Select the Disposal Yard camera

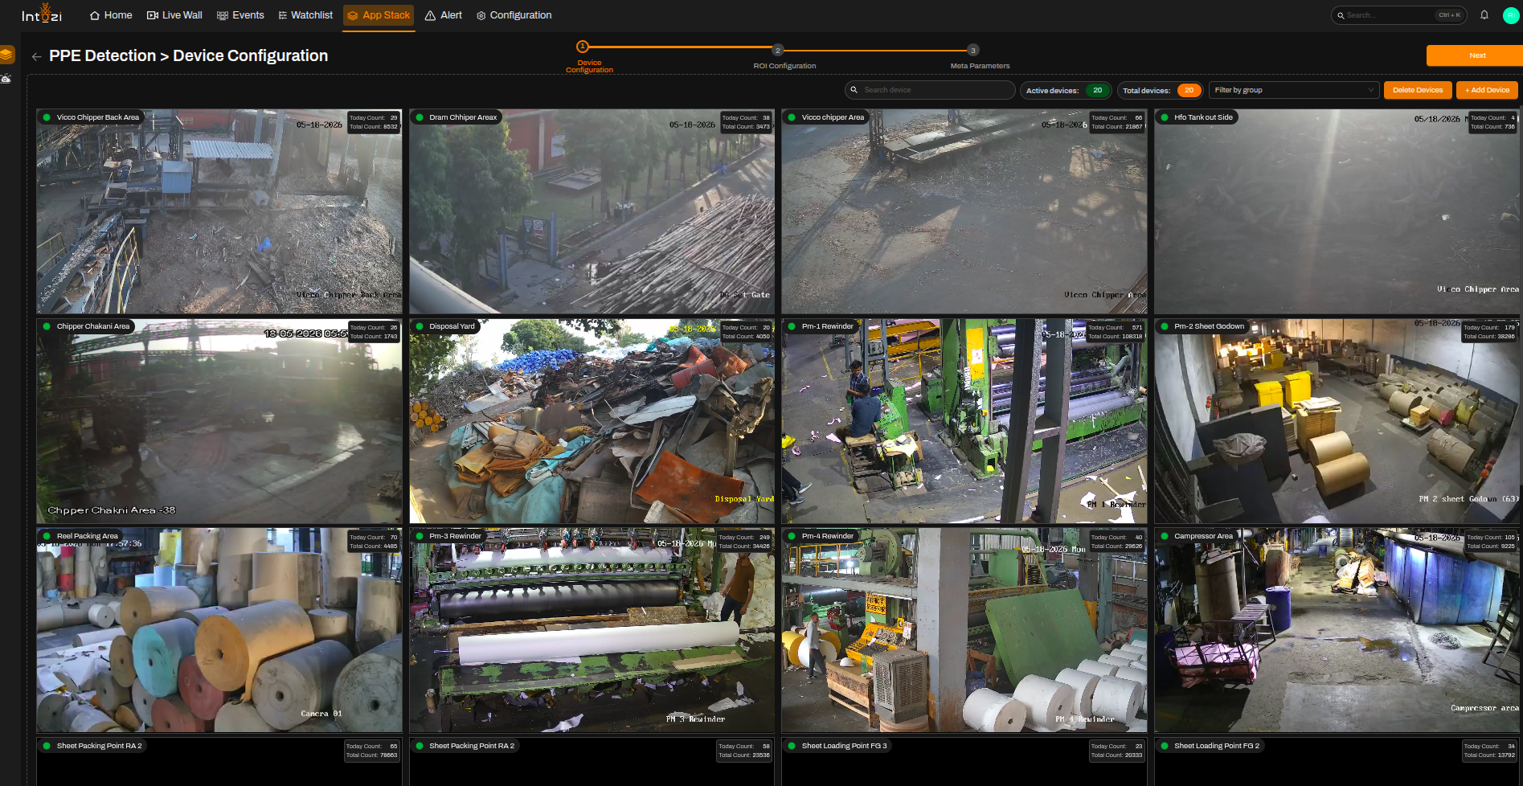pyautogui.click(x=592, y=421)
